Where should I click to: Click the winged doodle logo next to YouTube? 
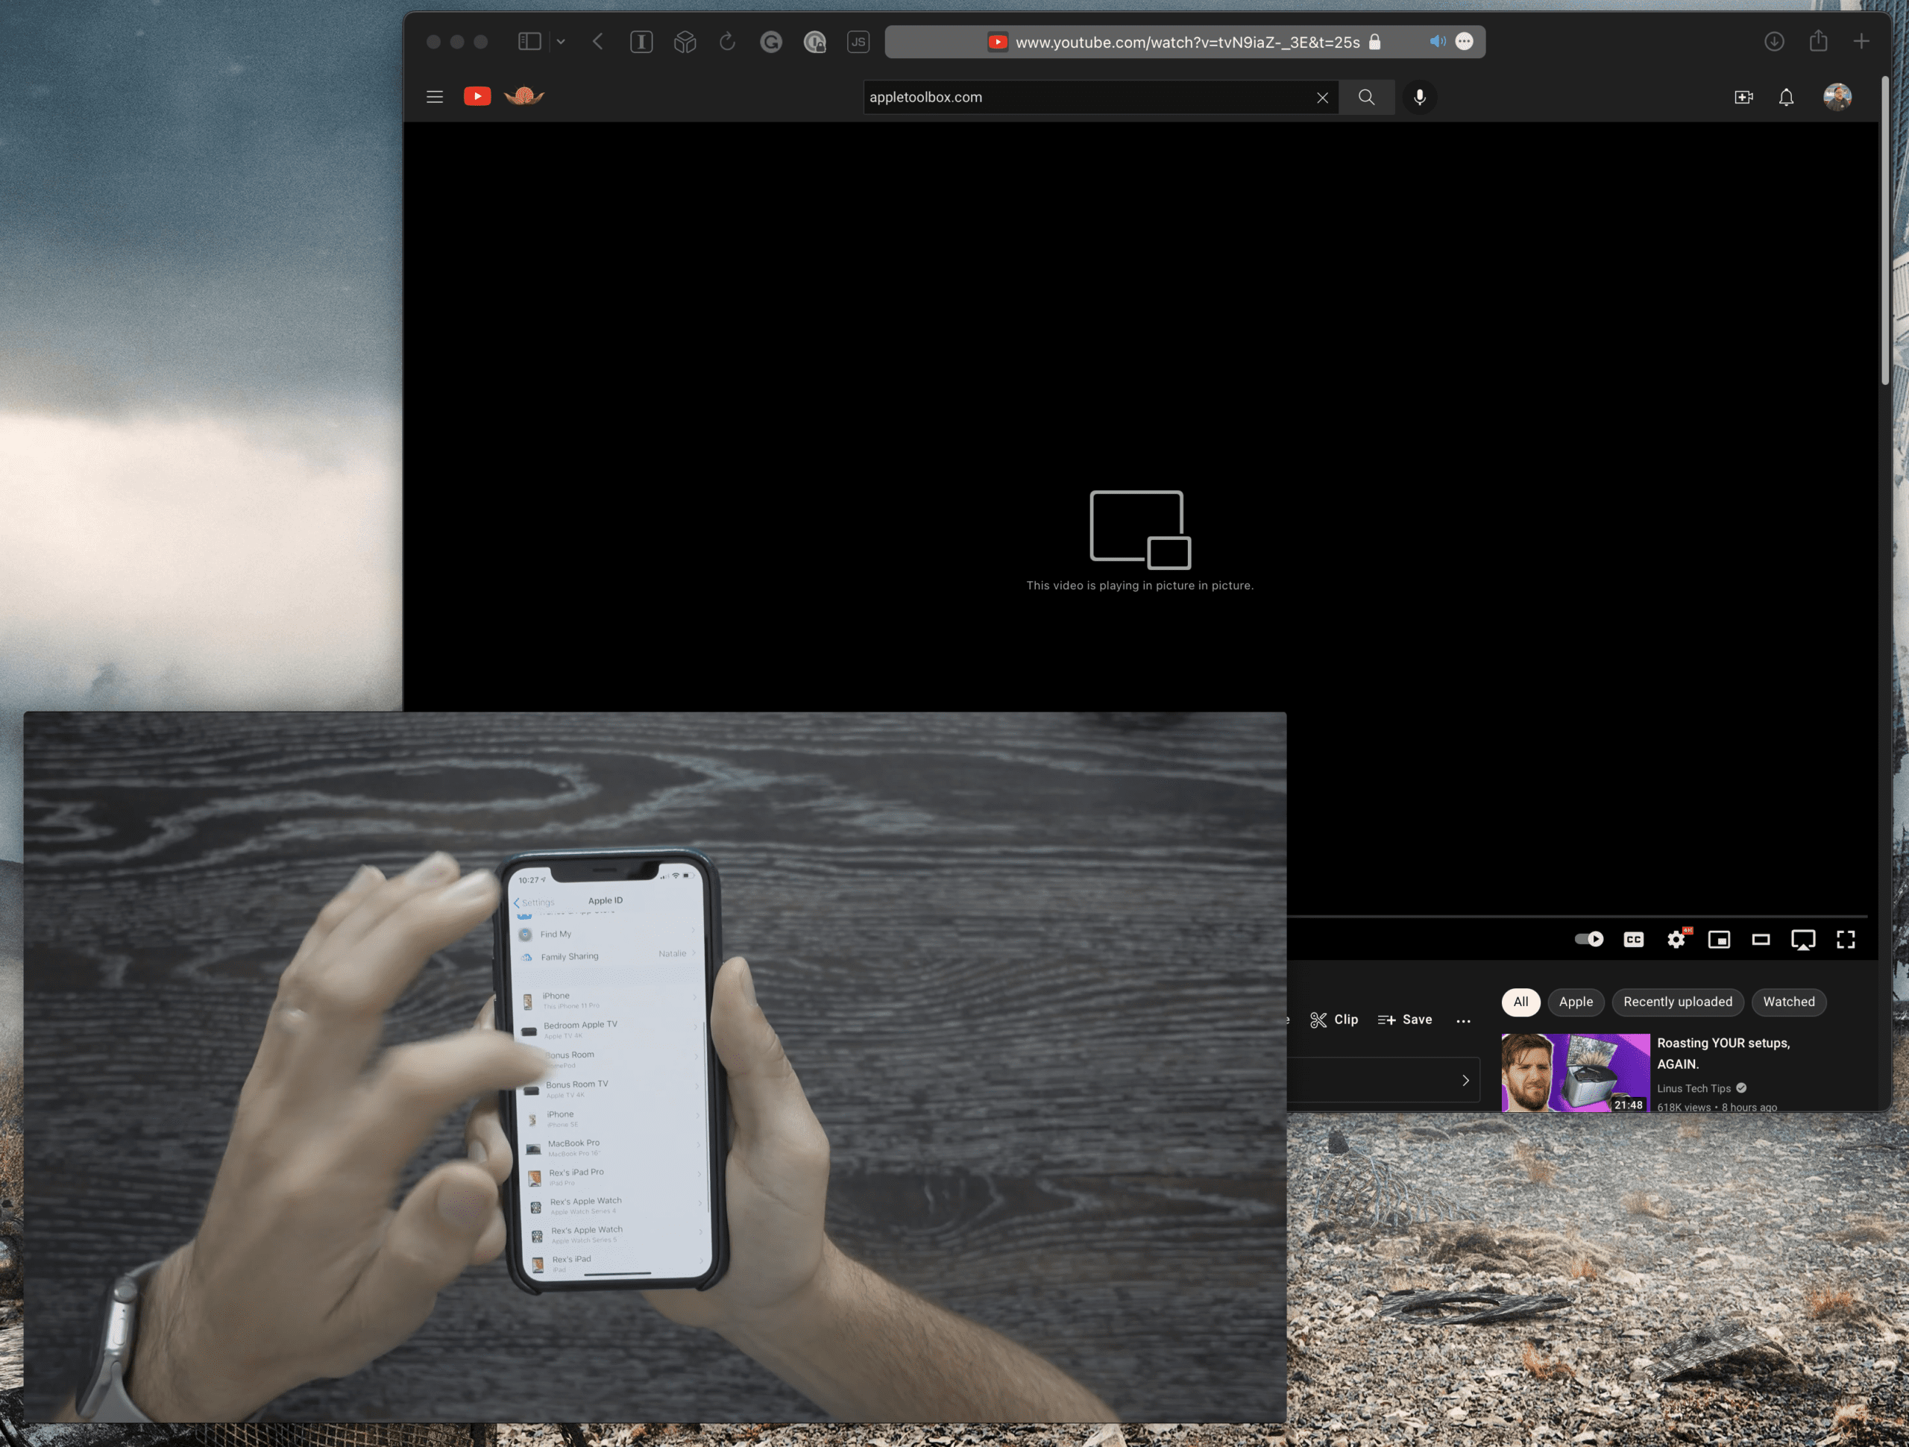coord(523,95)
